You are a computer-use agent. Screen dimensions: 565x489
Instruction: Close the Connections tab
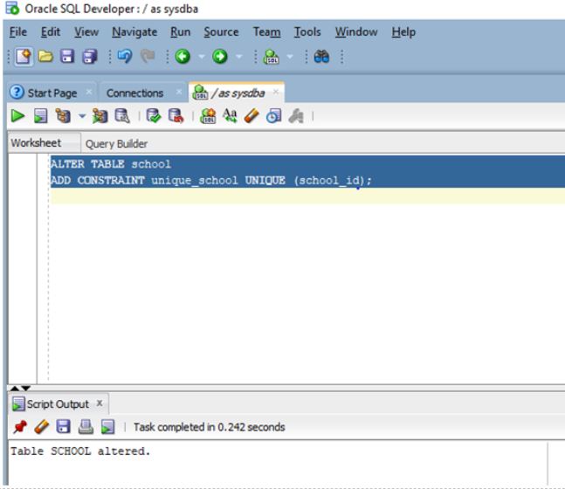pyautogui.click(x=178, y=93)
